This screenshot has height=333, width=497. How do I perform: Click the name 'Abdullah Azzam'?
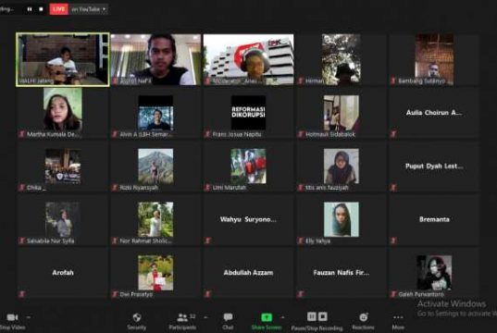[248, 273]
